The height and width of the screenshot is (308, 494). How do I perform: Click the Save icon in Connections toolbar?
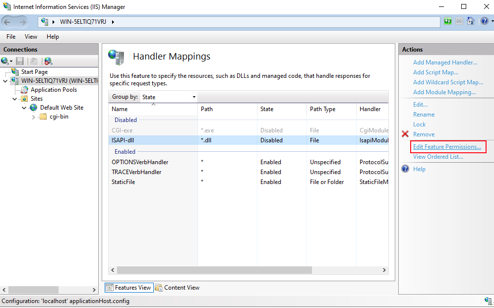coord(20,61)
